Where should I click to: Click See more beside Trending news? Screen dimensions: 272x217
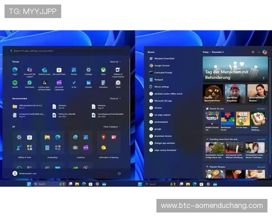[261, 139]
